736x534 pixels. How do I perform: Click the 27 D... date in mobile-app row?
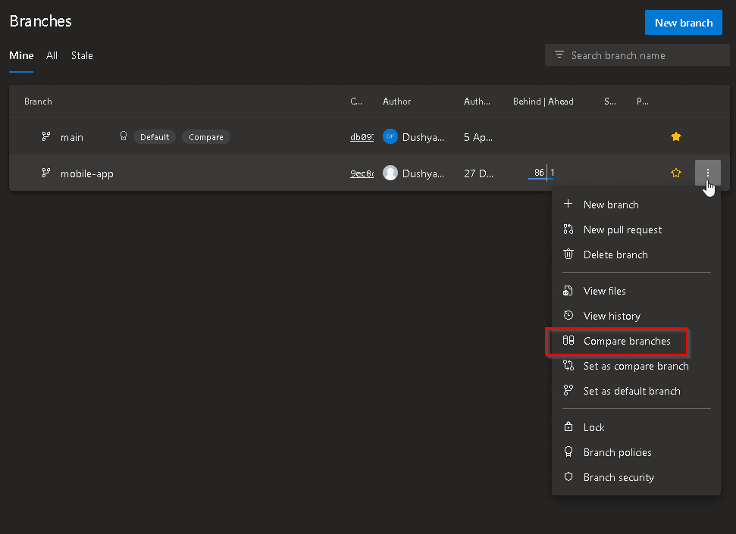pos(478,173)
